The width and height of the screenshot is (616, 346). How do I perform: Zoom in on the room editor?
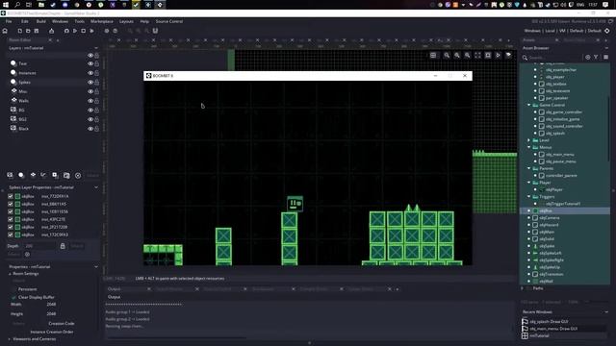[x=467, y=56]
